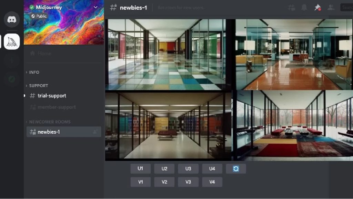Collapse the NEWCOMER ROOMS category
This screenshot has height=199, width=353.
click(49, 122)
